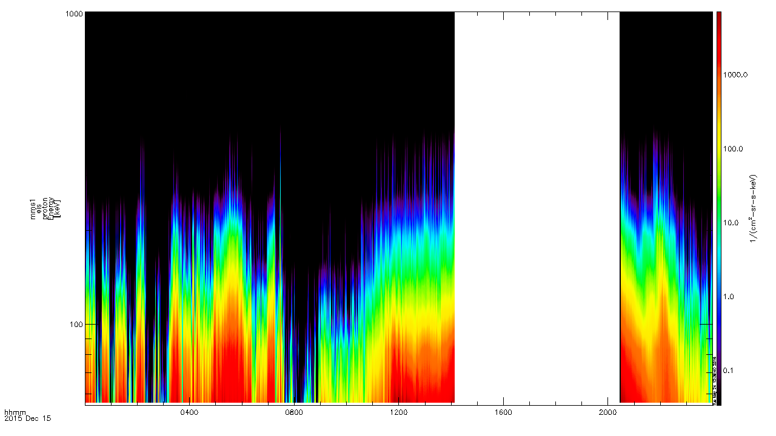Click the 0800 time tick label
This screenshot has height=436, width=776.
point(294,412)
